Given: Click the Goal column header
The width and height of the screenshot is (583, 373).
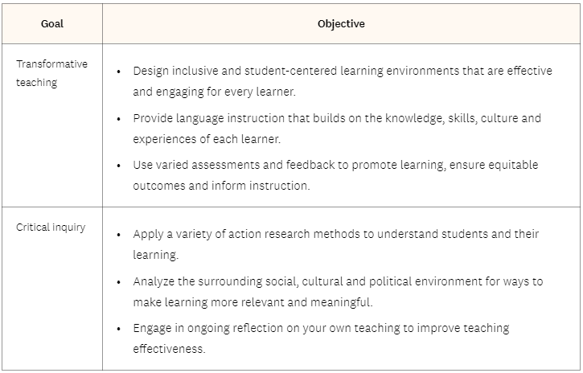Looking at the screenshot, I should (x=52, y=24).
